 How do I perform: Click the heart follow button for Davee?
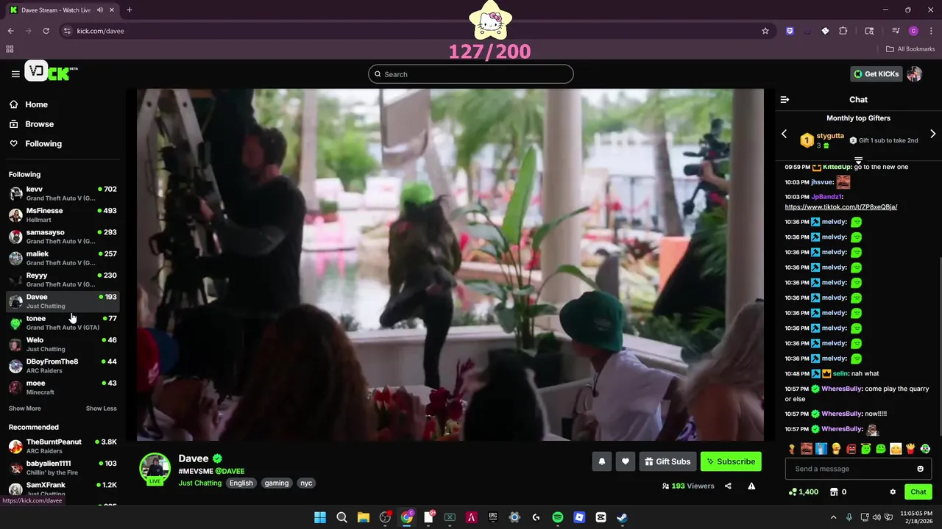coord(626,461)
